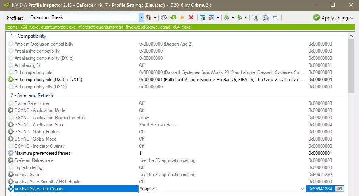Refresh the current profile with the arrows icon

[x=164, y=17]
